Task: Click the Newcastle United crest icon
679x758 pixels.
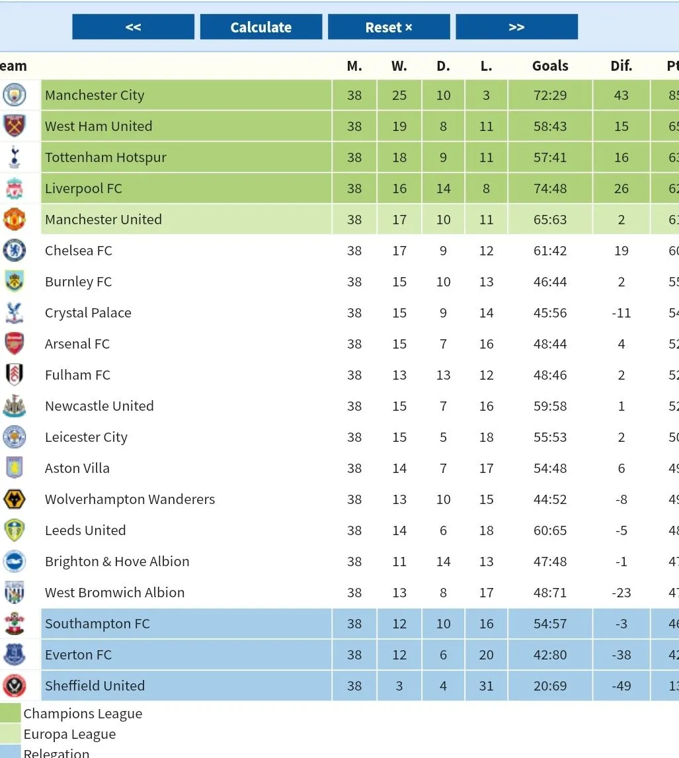Action: point(14,405)
